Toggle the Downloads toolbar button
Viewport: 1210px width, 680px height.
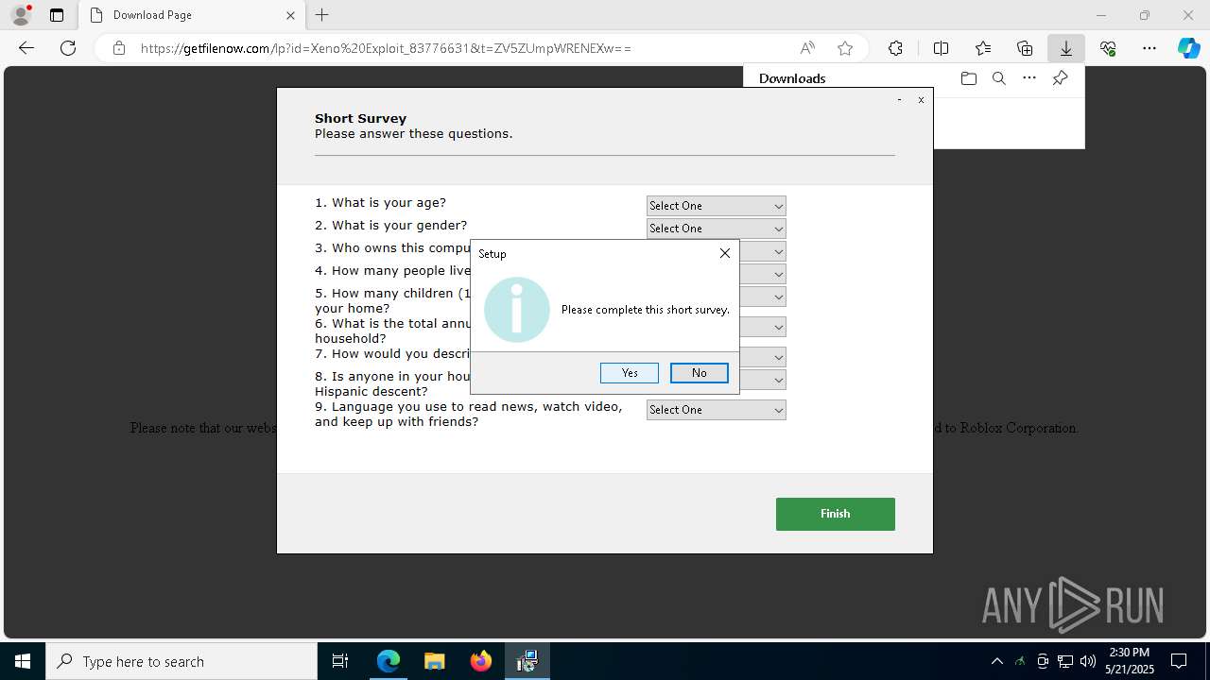(x=1065, y=48)
